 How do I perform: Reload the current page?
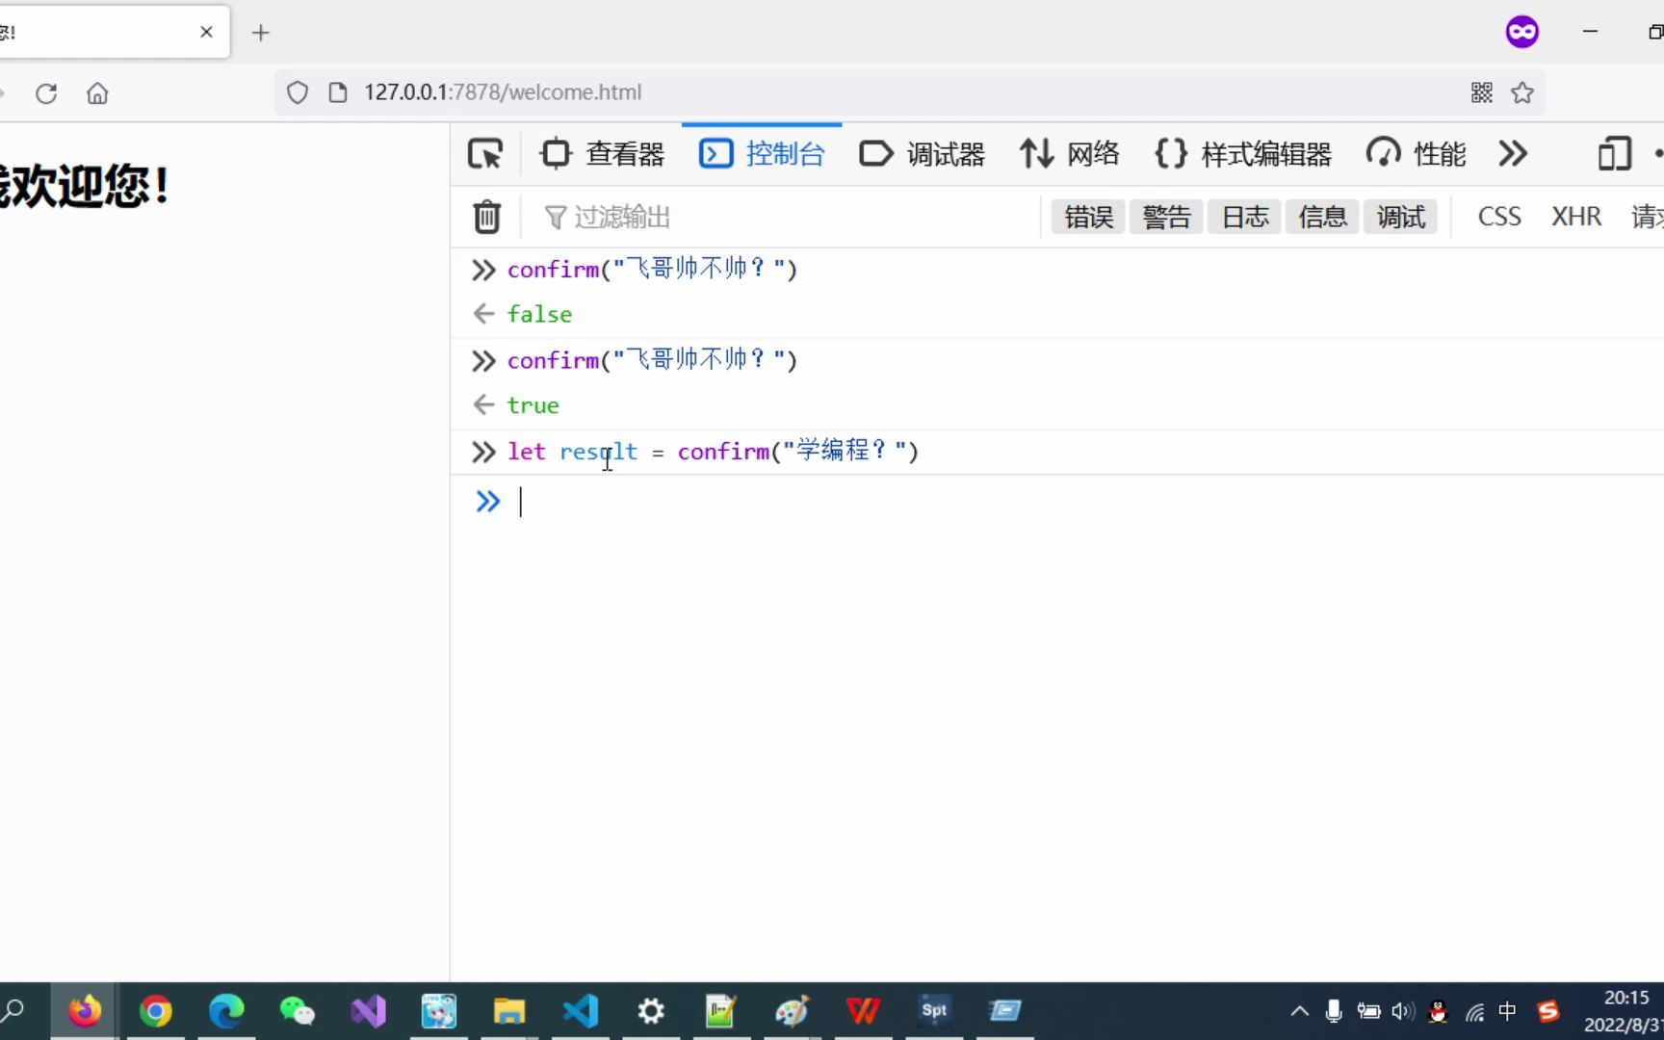point(45,92)
